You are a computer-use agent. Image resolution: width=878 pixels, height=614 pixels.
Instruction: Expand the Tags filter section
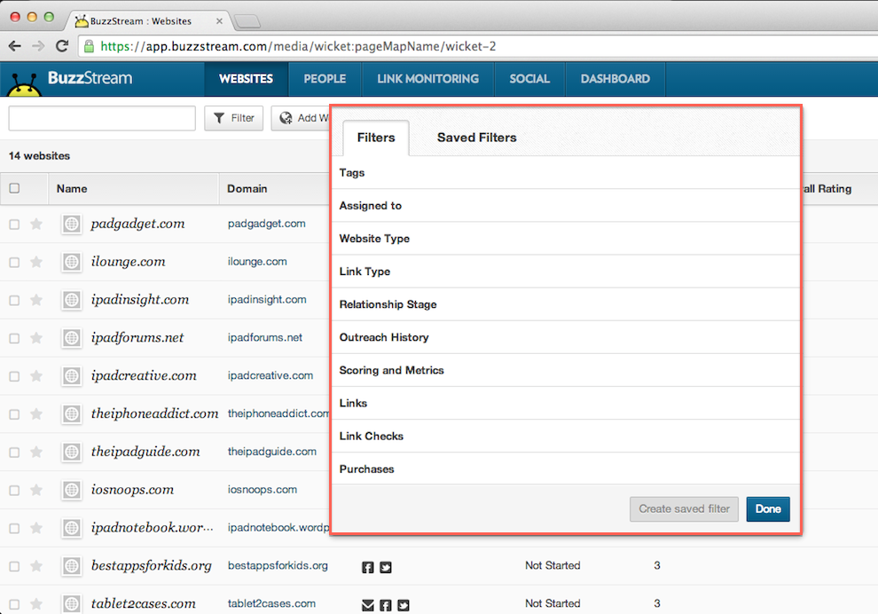[351, 172]
